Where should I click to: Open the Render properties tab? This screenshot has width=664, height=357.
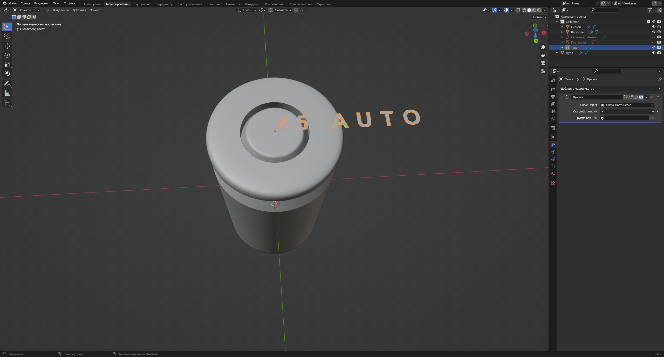(x=553, y=89)
